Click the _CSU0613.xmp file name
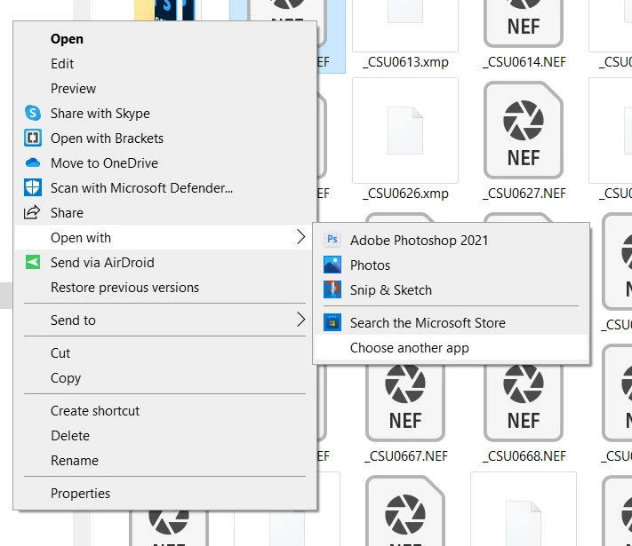Viewport: 632px width, 546px height. [x=405, y=62]
